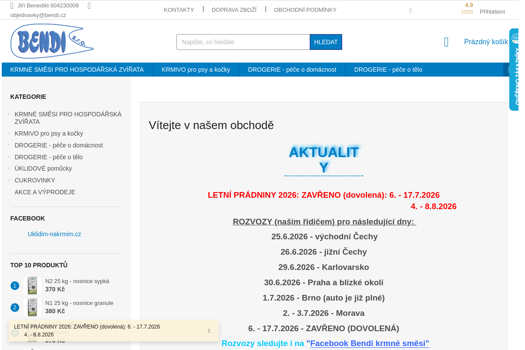Click the 370 Kč price
The height and width of the screenshot is (350, 525).
pyautogui.click(x=55, y=289)
